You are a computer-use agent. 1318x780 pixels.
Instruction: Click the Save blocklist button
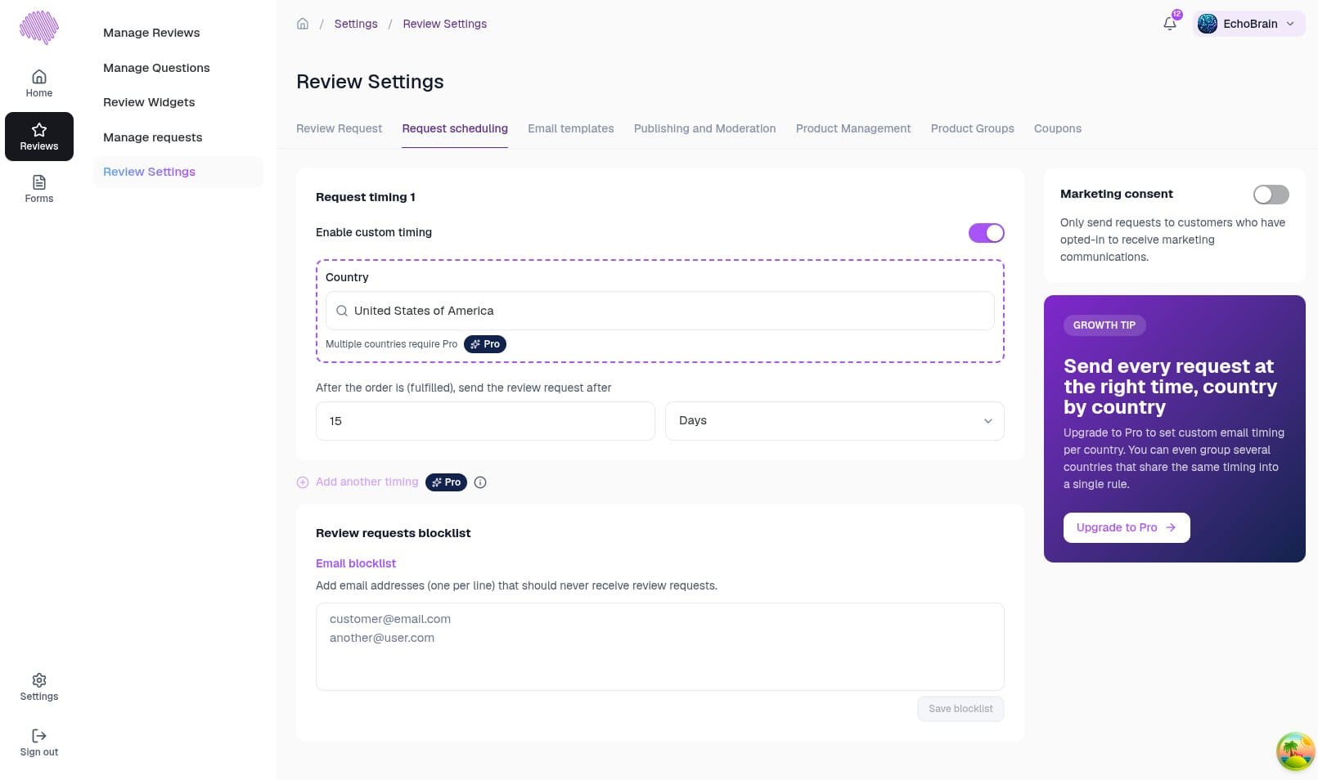pyautogui.click(x=960, y=709)
